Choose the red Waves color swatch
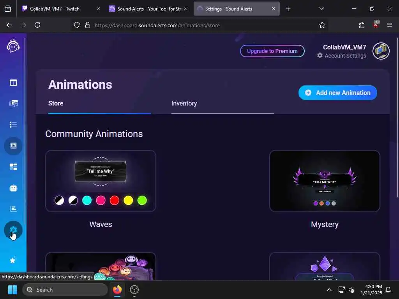This screenshot has height=299, width=399. [114, 201]
